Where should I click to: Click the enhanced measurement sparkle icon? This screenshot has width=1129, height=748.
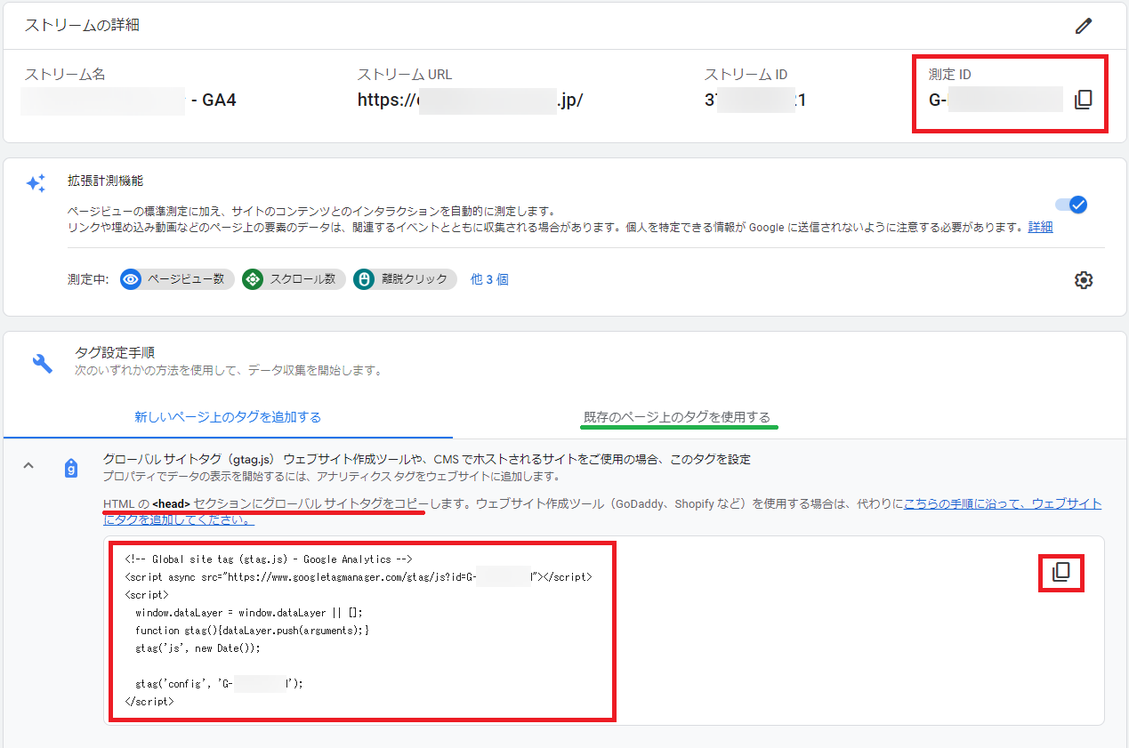click(x=36, y=184)
